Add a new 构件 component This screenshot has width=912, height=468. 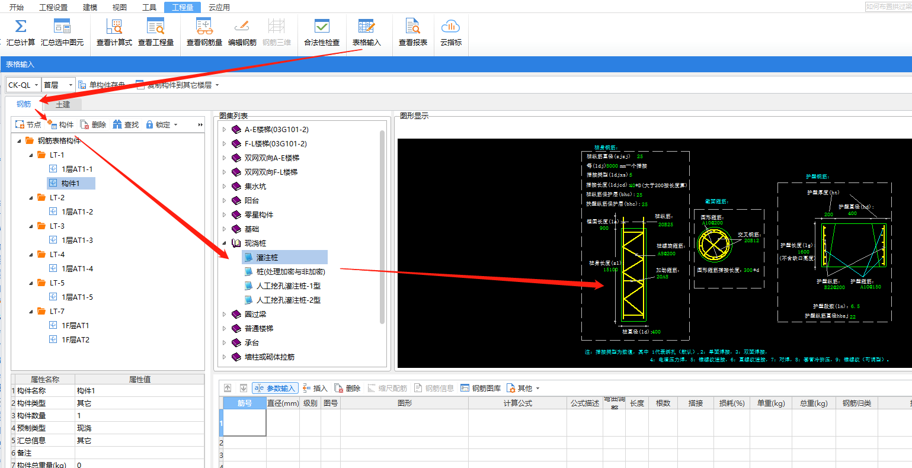click(60, 124)
